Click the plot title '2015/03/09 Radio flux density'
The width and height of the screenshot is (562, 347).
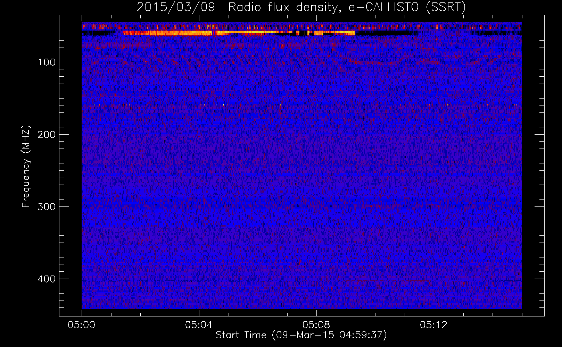(x=301, y=7)
